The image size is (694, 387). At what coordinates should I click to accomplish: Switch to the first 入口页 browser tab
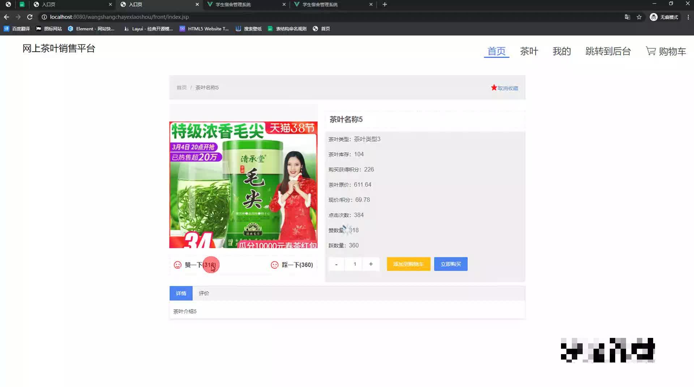[x=72, y=4]
